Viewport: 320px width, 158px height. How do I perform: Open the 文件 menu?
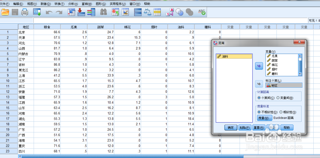[x=5, y=4]
